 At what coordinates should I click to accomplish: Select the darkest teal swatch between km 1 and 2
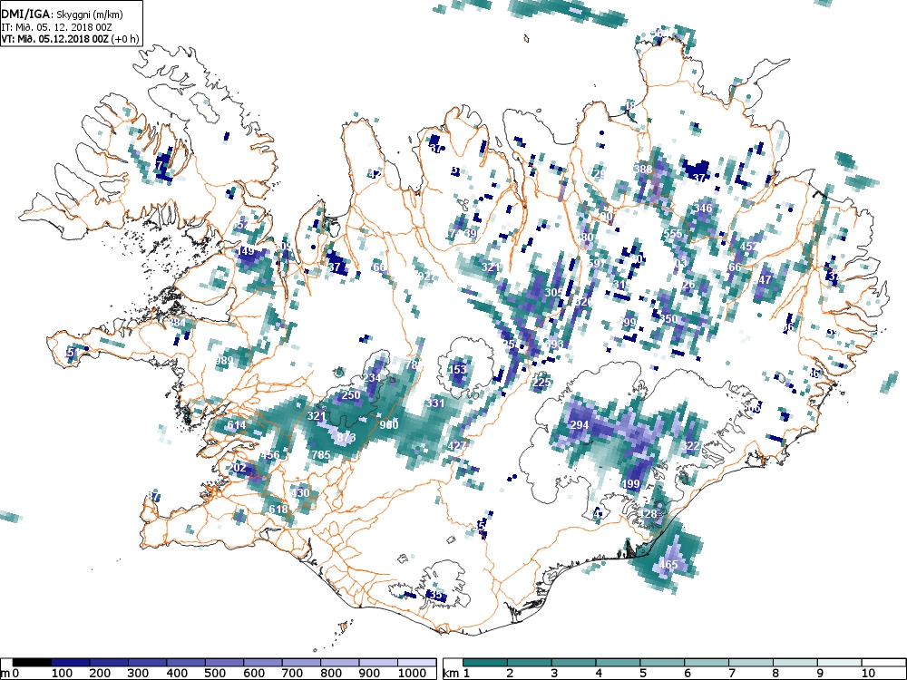click(x=484, y=663)
